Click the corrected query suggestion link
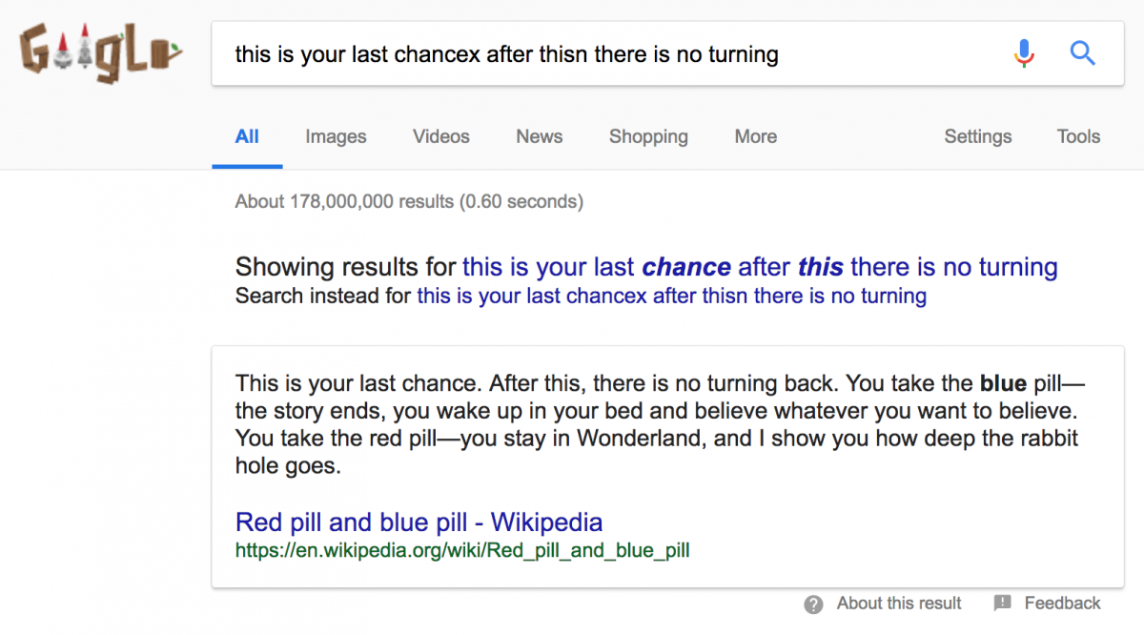 (760, 267)
